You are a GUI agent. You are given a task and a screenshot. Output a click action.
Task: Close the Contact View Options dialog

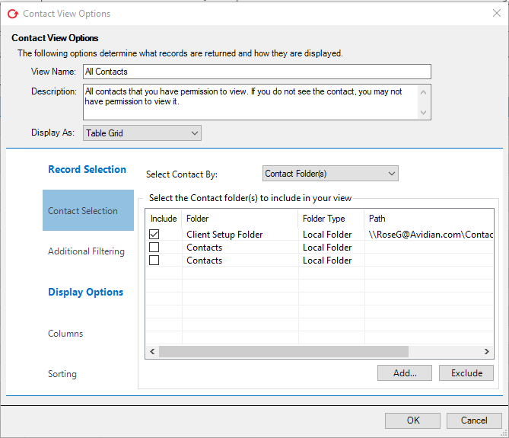(496, 13)
